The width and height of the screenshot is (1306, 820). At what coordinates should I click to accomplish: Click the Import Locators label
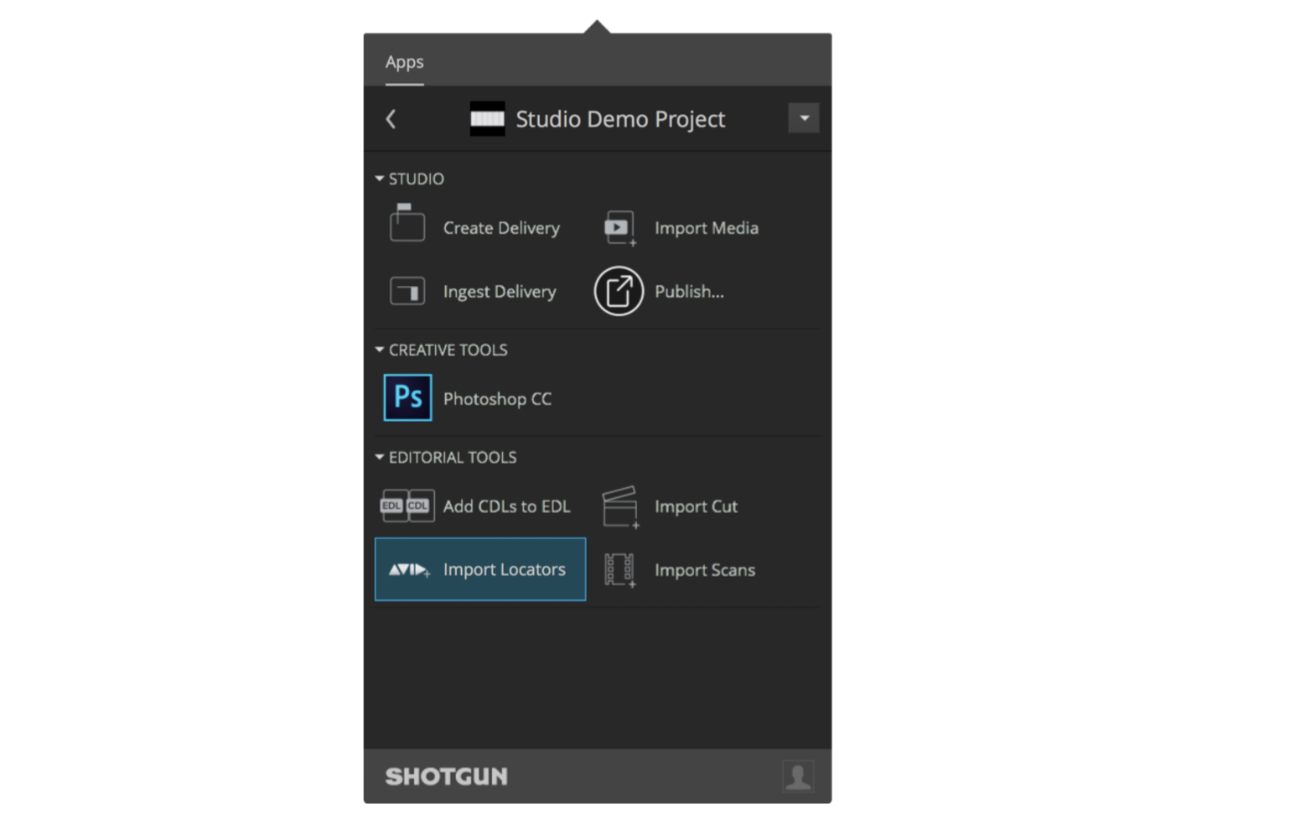[x=505, y=569]
